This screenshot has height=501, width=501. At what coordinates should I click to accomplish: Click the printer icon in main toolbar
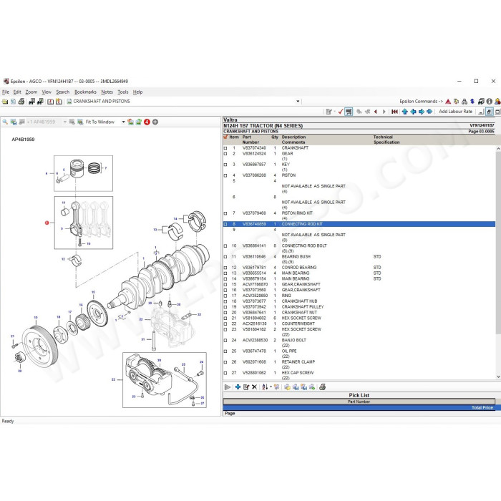[x=21, y=102]
